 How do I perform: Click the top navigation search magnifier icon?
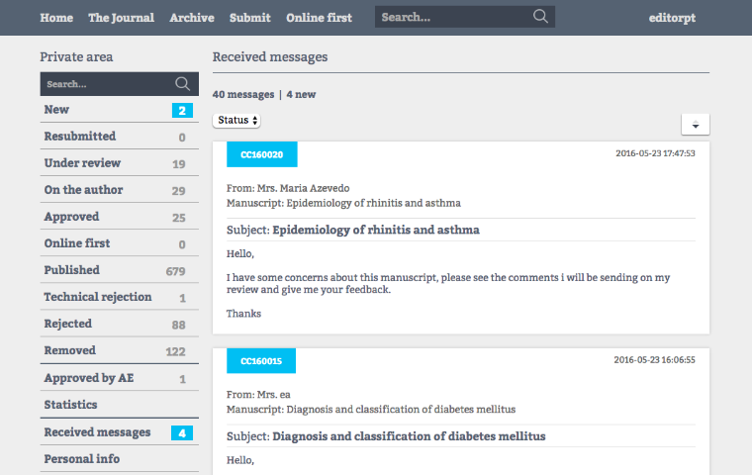539,17
